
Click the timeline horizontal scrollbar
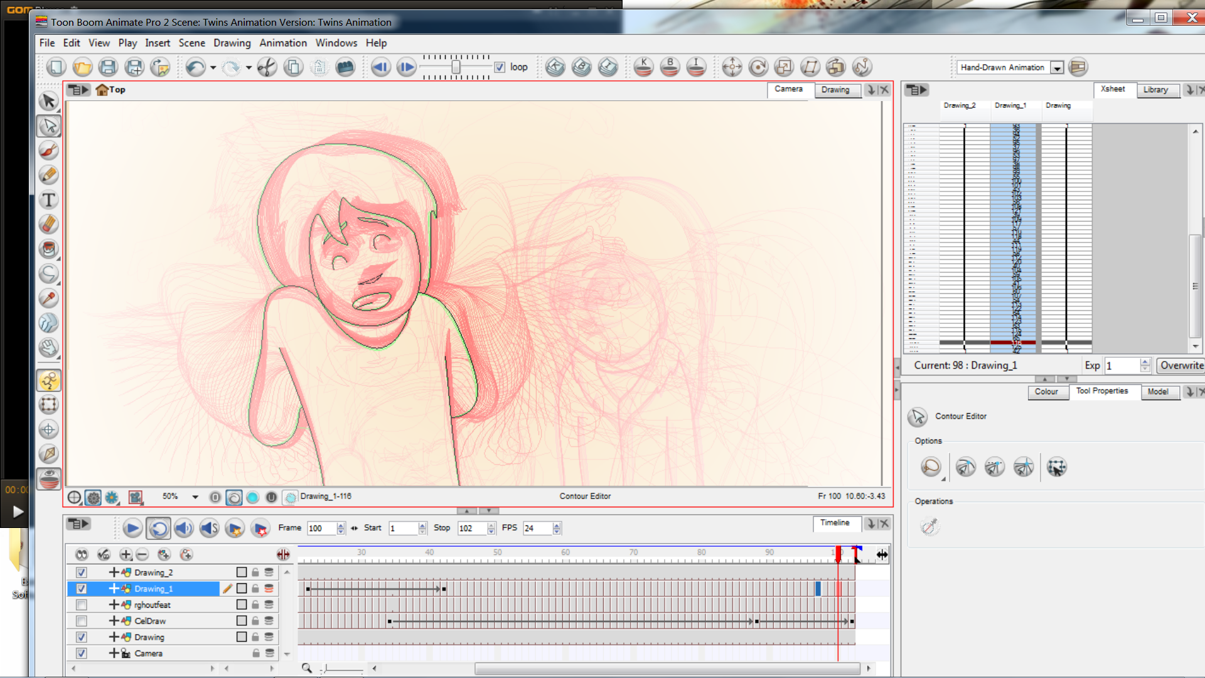click(x=667, y=669)
